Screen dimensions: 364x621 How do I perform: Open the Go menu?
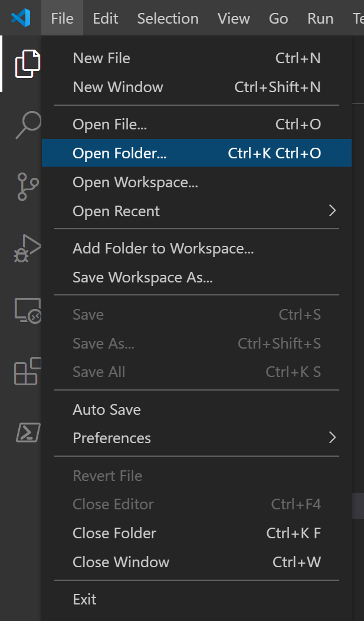[x=278, y=18]
